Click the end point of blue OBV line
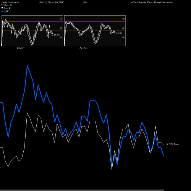This screenshot has width=191, height=191. (163, 156)
